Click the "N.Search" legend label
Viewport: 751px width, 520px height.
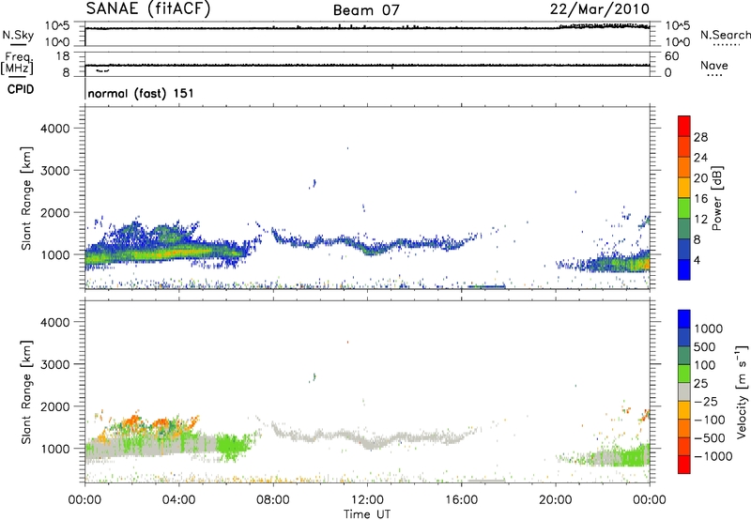pyautogui.click(x=725, y=35)
